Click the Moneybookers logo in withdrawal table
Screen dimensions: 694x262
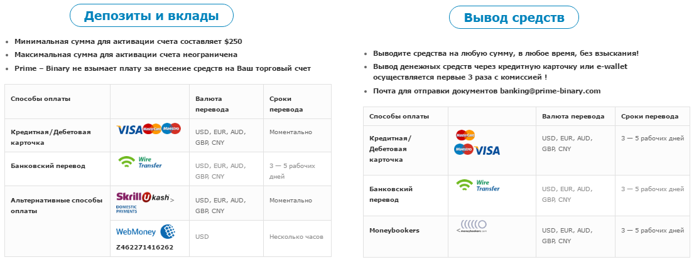[471, 226]
